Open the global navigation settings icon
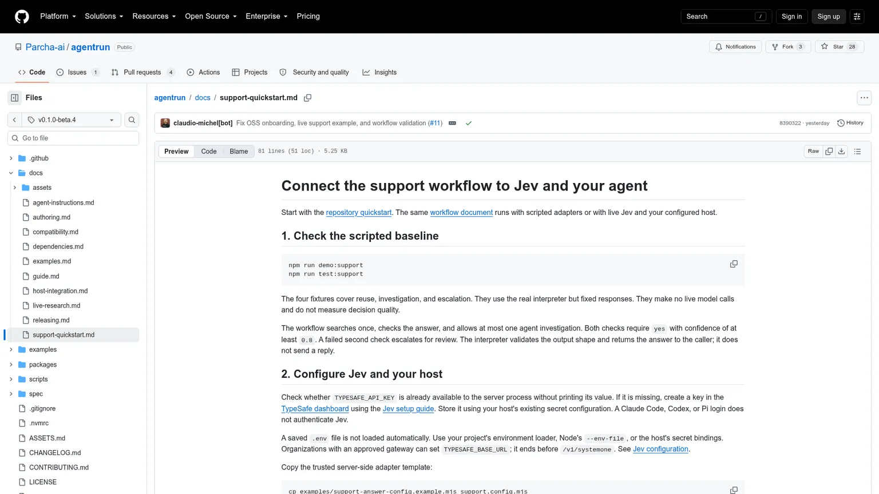Viewport: 879px width, 494px height. click(x=857, y=17)
